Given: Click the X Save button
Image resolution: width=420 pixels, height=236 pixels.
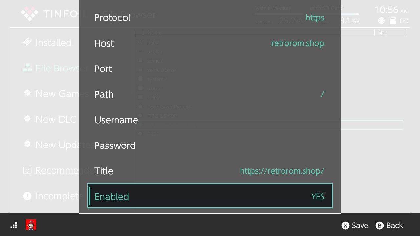Looking at the screenshot, I should click(355, 226).
